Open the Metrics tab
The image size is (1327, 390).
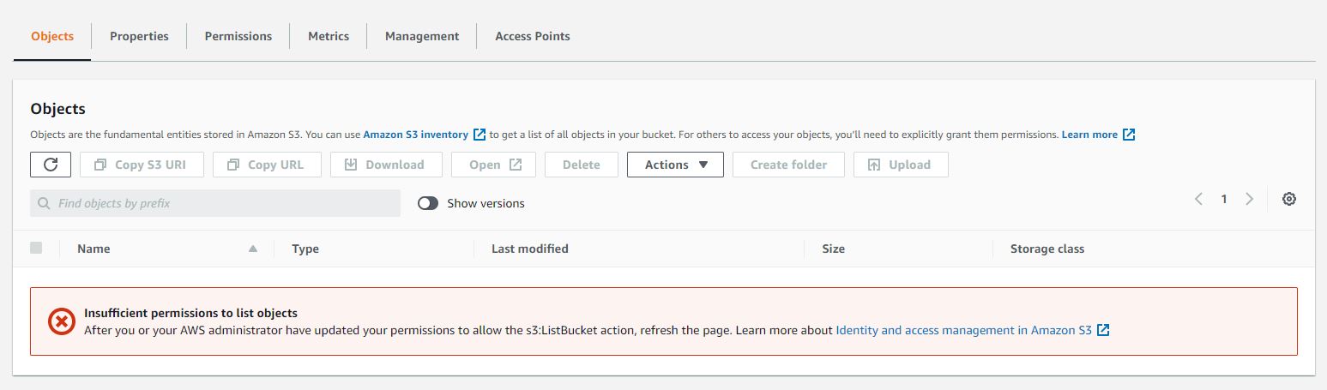point(329,36)
